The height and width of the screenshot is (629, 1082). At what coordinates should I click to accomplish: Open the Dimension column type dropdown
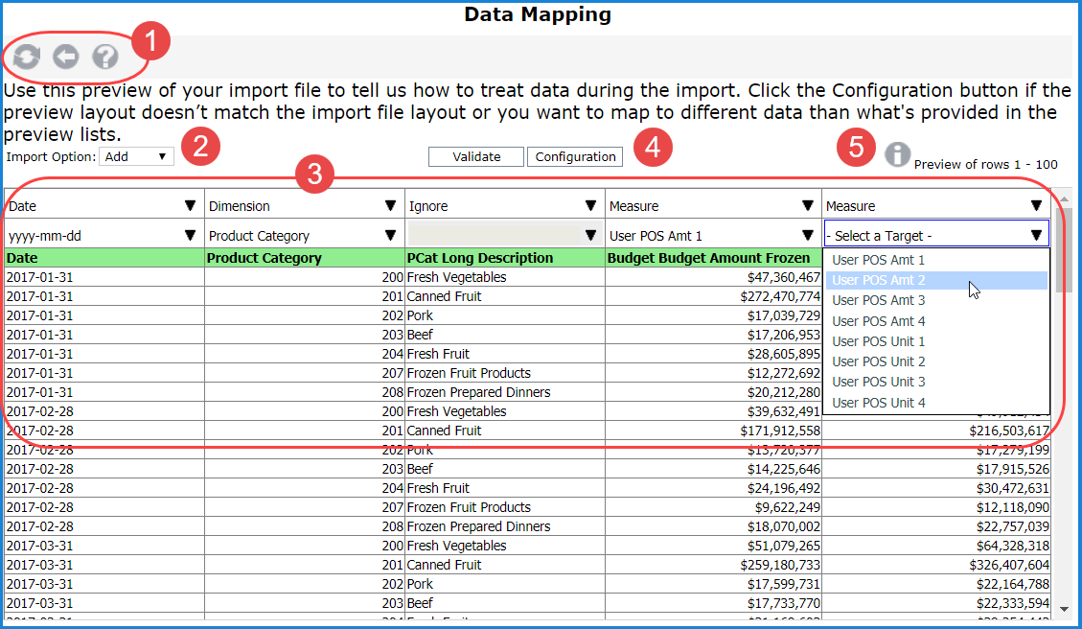[x=304, y=206]
